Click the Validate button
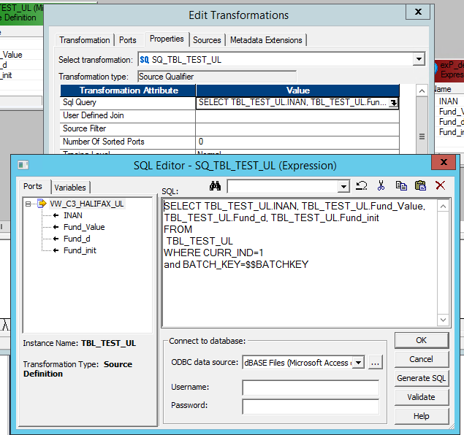 [422, 397]
